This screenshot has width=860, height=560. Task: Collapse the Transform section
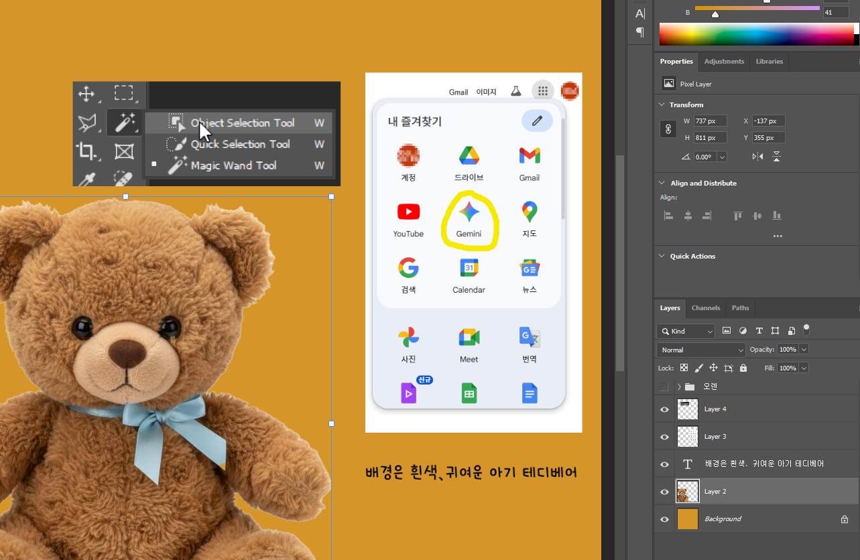662,104
